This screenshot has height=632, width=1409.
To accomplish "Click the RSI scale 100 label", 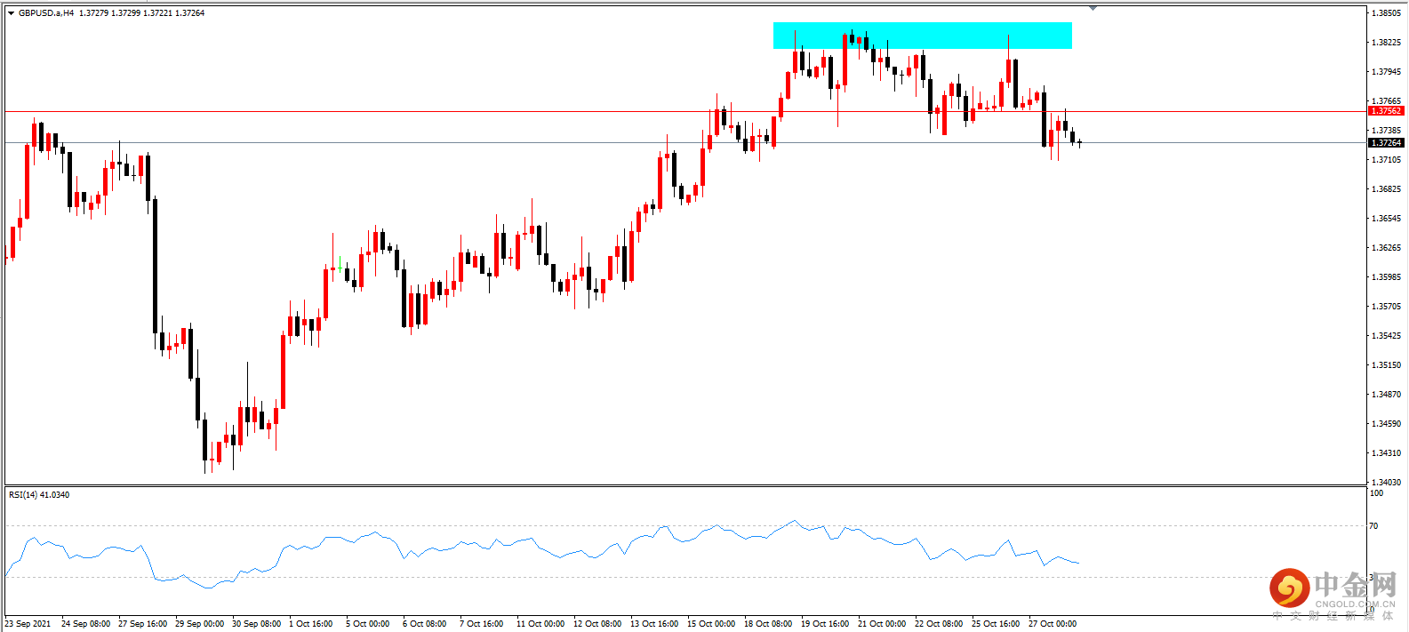I will tap(1376, 492).
